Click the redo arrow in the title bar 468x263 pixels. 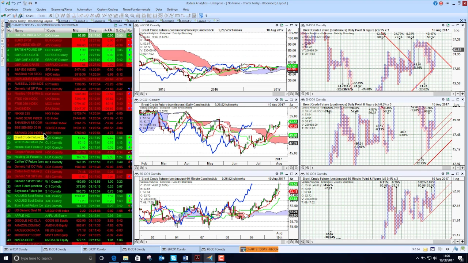tap(19, 3)
